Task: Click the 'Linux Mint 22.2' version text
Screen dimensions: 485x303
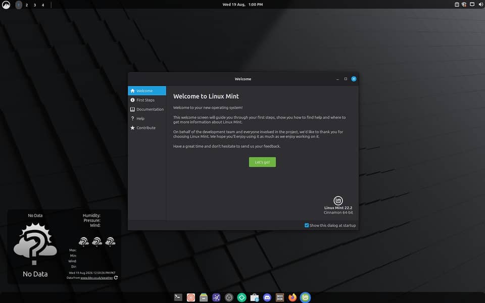Action: coord(338,208)
